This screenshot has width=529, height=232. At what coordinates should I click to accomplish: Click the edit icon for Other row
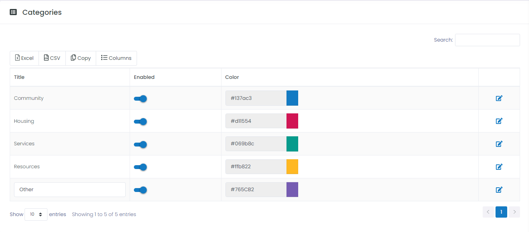[499, 190]
